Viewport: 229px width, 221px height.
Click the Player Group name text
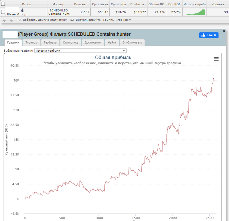tap(16, 14)
